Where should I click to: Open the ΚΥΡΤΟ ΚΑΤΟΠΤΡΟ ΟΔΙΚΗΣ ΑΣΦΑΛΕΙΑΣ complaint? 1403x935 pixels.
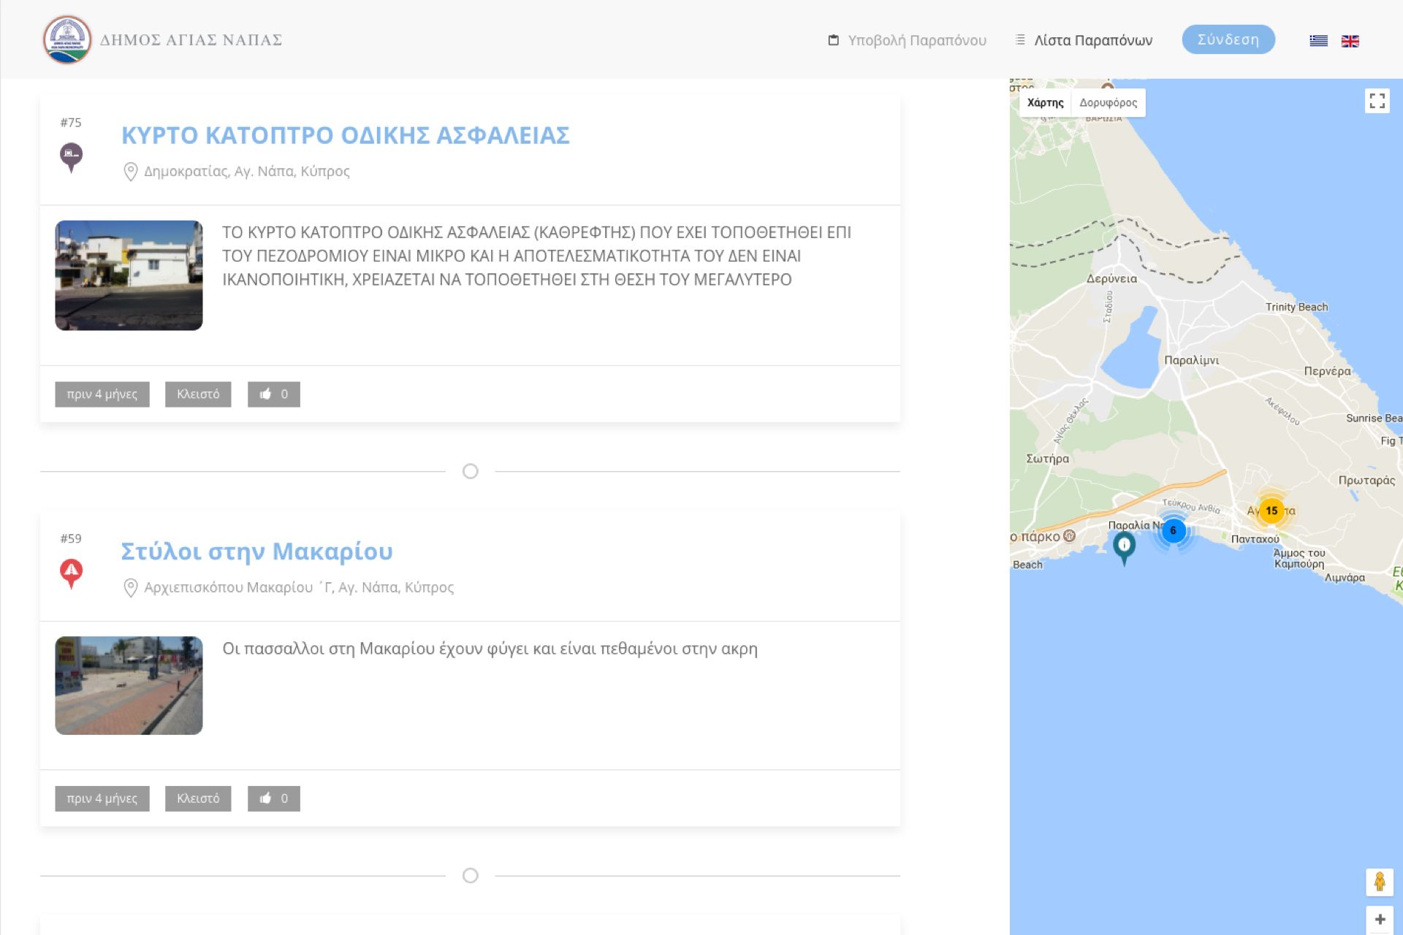(x=345, y=135)
